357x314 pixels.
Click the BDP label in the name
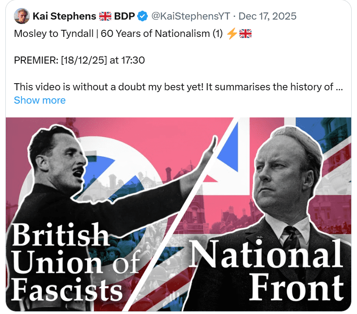[126, 16]
